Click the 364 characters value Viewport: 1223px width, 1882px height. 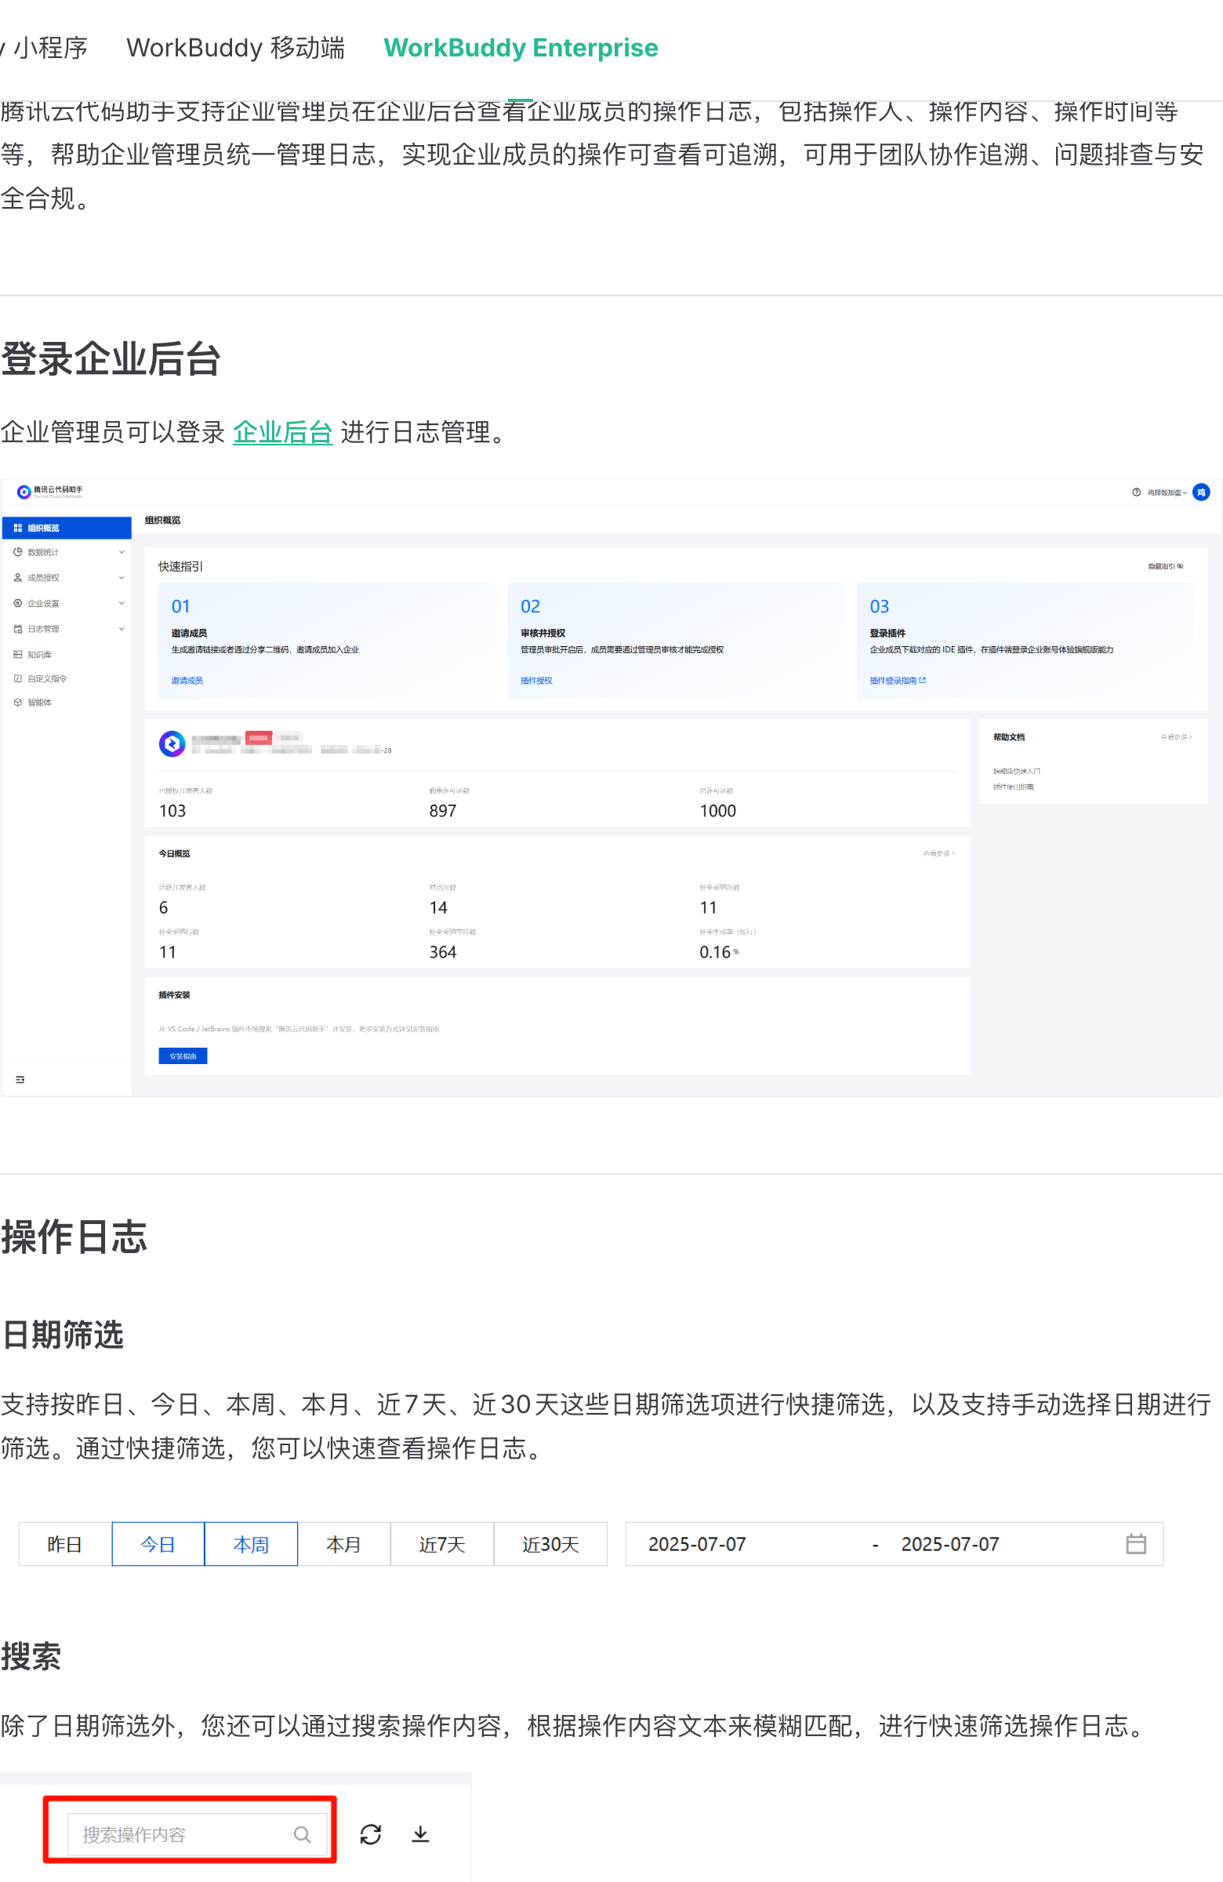[443, 952]
